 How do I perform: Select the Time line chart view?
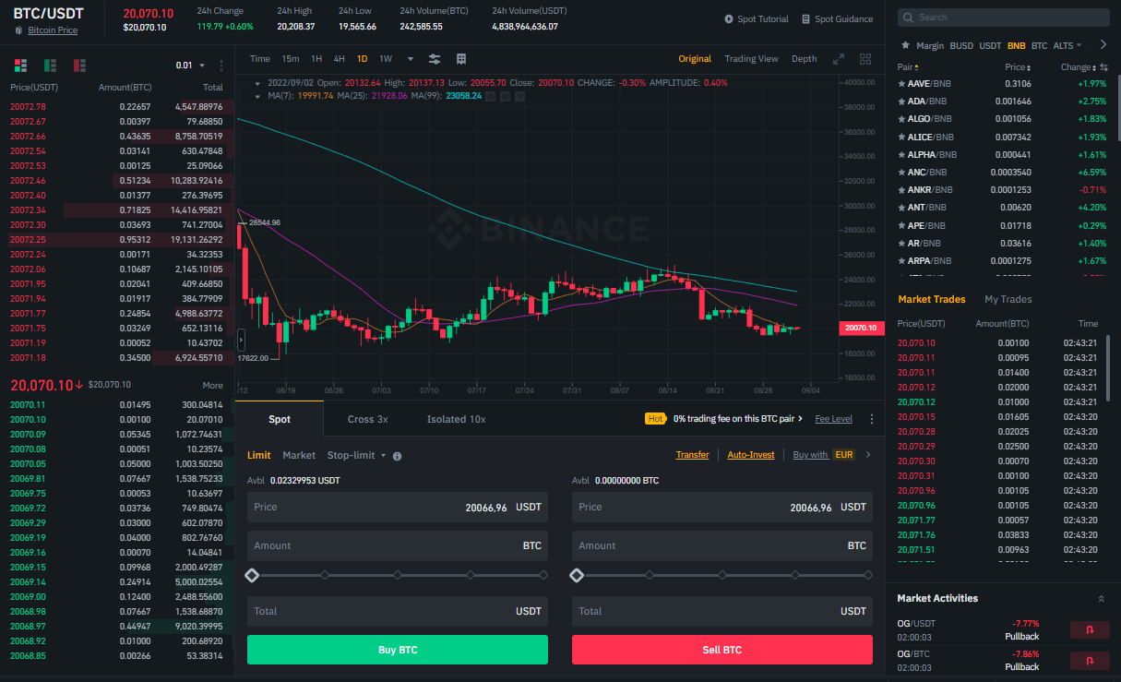click(260, 59)
